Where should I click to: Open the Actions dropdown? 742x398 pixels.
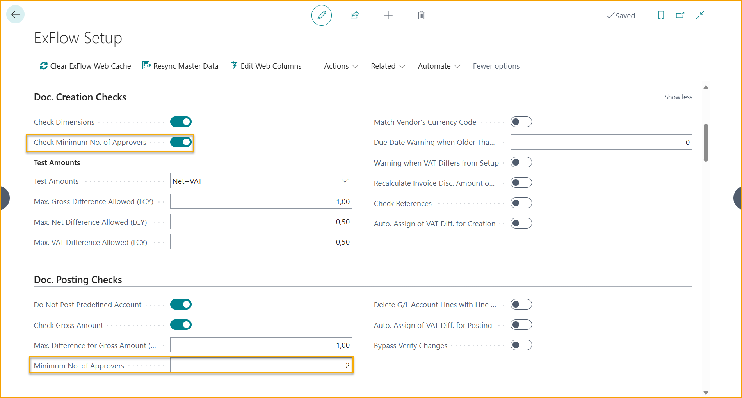pyautogui.click(x=340, y=66)
